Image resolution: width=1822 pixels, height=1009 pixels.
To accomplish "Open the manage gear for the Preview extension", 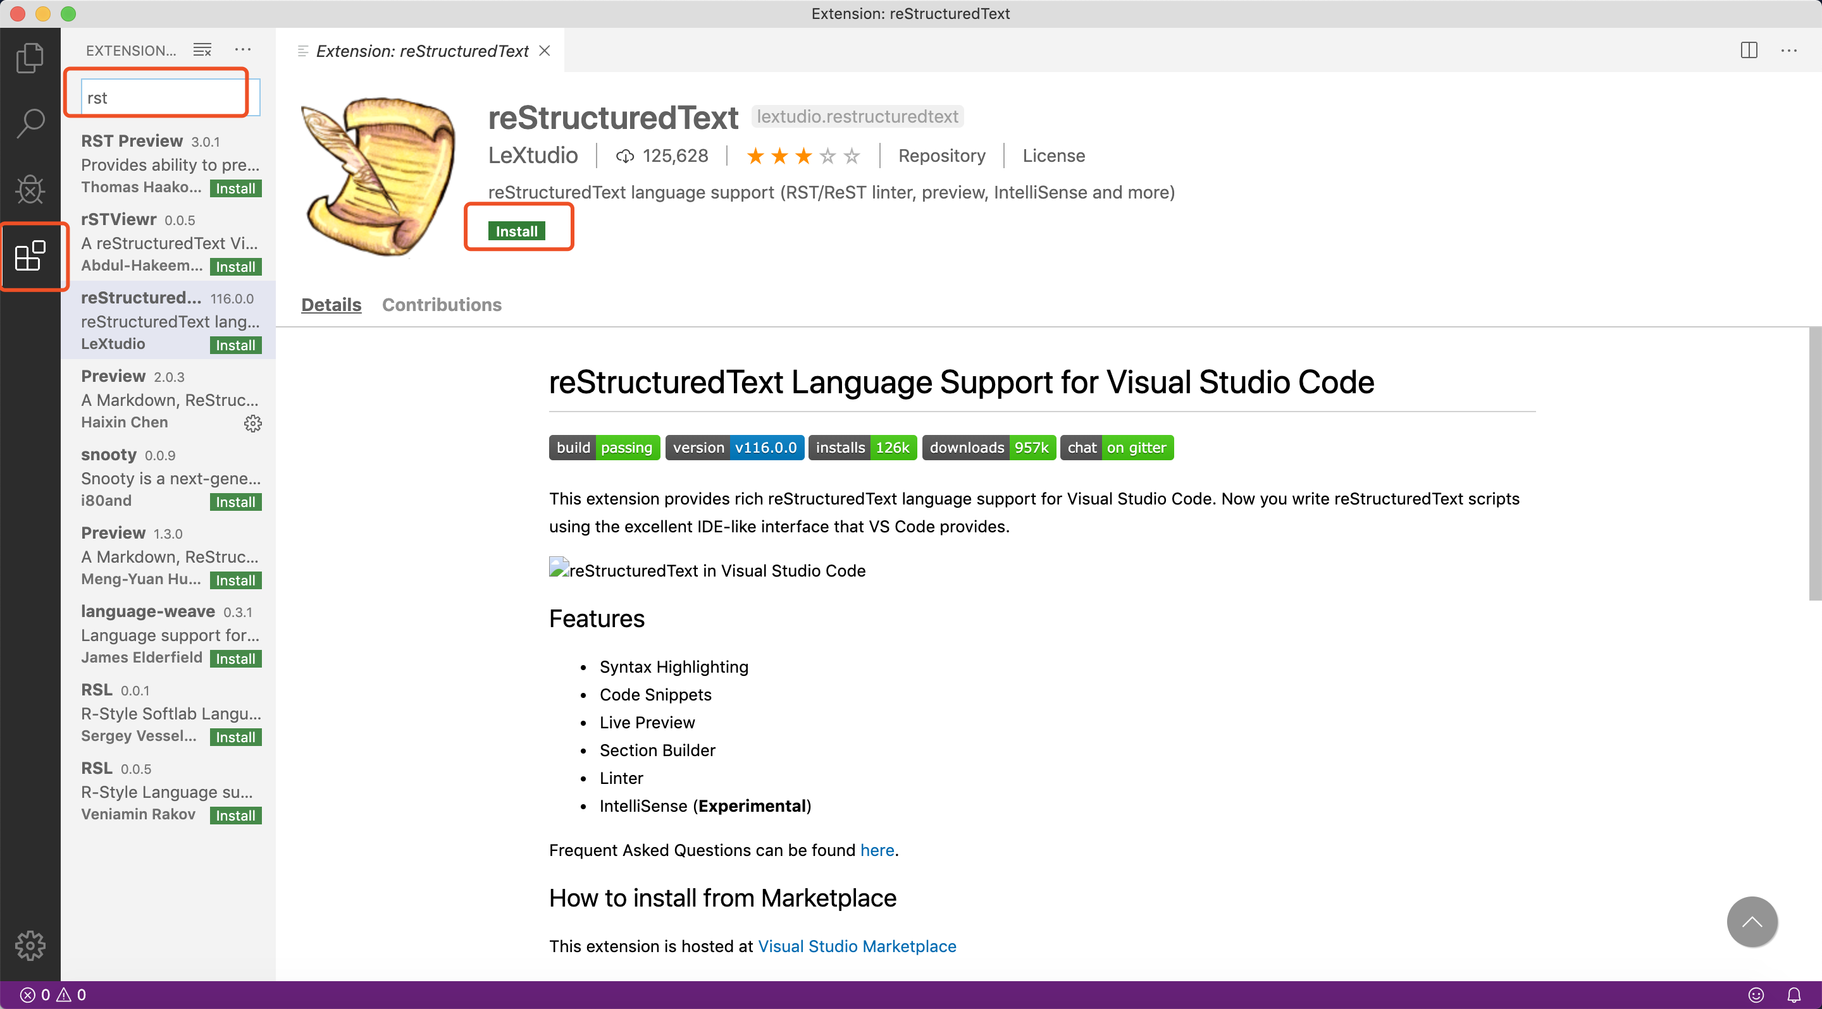I will tap(252, 422).
